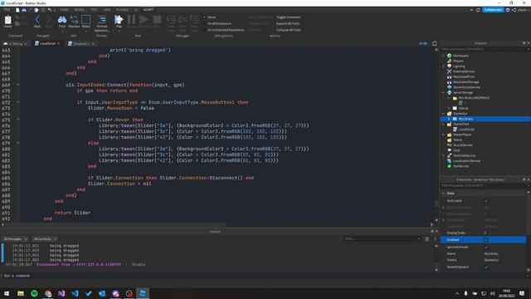531x299 pixels.
Task: Click the Play test icon
Action: pos(119,20)
